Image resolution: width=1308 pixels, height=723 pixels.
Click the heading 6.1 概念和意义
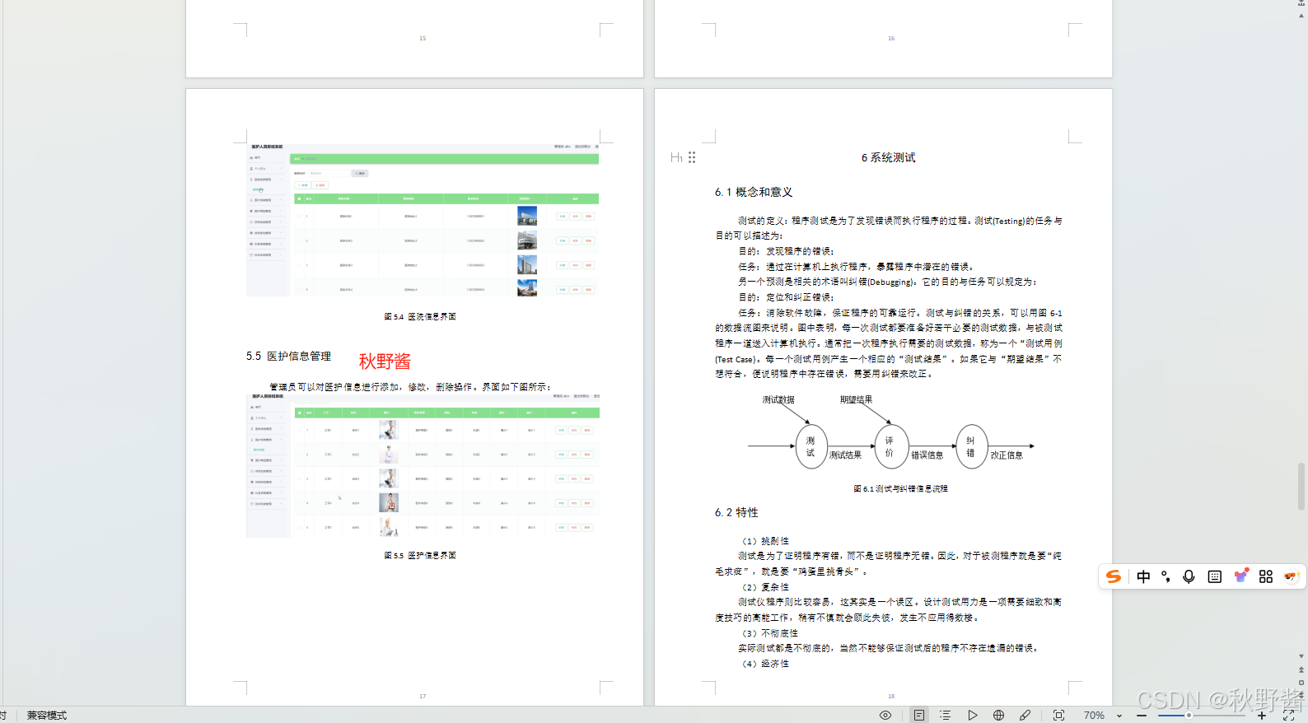click(x=754, y=192)
